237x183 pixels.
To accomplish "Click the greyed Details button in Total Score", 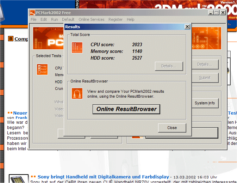I will [169, 66].
